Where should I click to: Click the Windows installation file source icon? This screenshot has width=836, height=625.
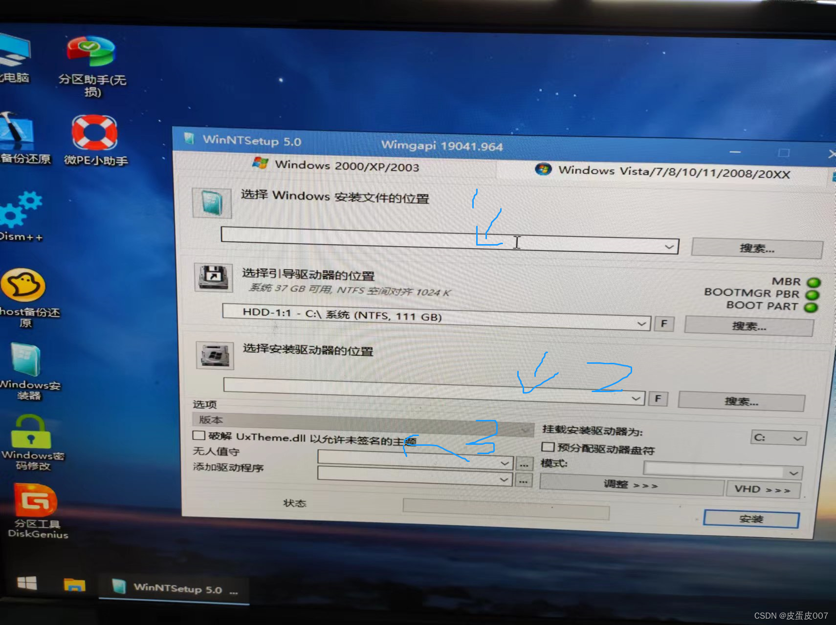point(212,203)
